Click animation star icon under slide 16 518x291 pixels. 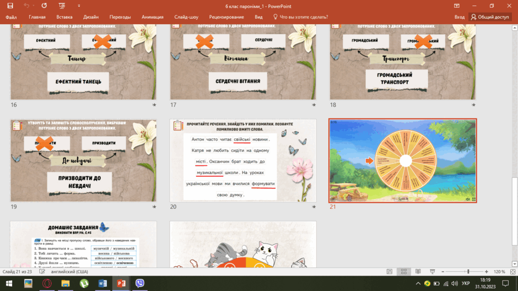(x=154, y=105)
